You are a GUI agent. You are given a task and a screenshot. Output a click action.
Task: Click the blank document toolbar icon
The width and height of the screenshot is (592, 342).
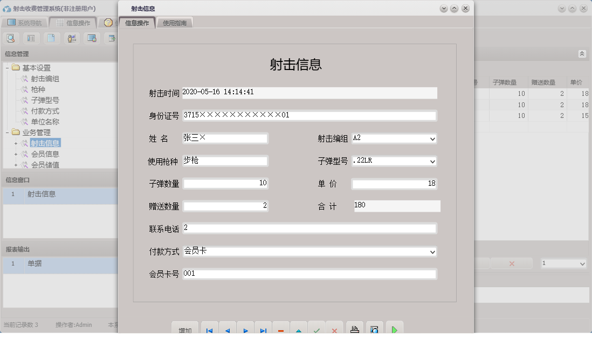(x=51, y=38)
